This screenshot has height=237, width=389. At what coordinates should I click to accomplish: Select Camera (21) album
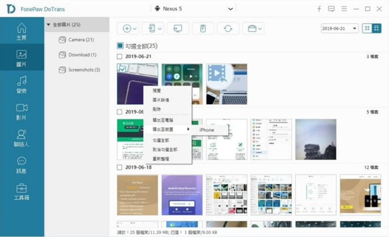[x=81, y=40]
